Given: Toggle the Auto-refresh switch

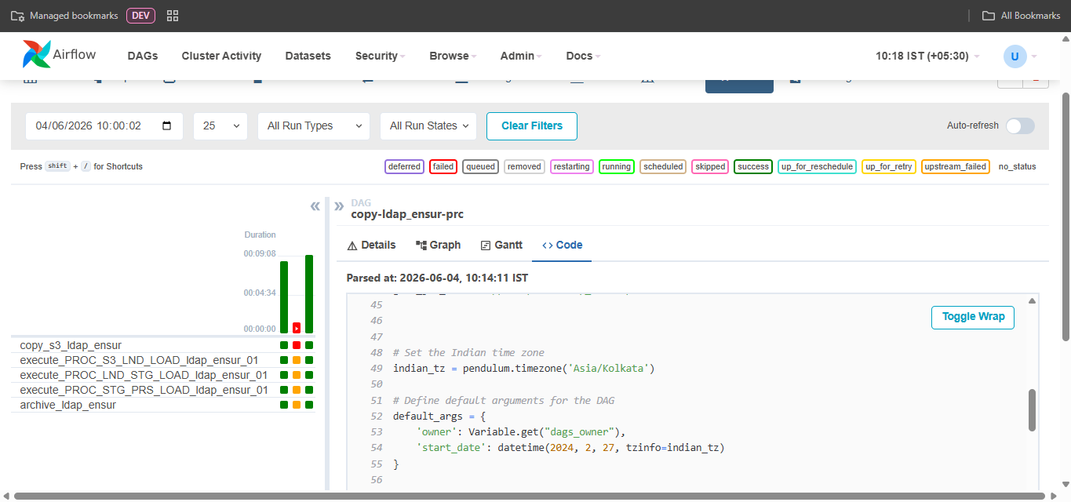Looking at the screenshot, I should point(1020,125).
